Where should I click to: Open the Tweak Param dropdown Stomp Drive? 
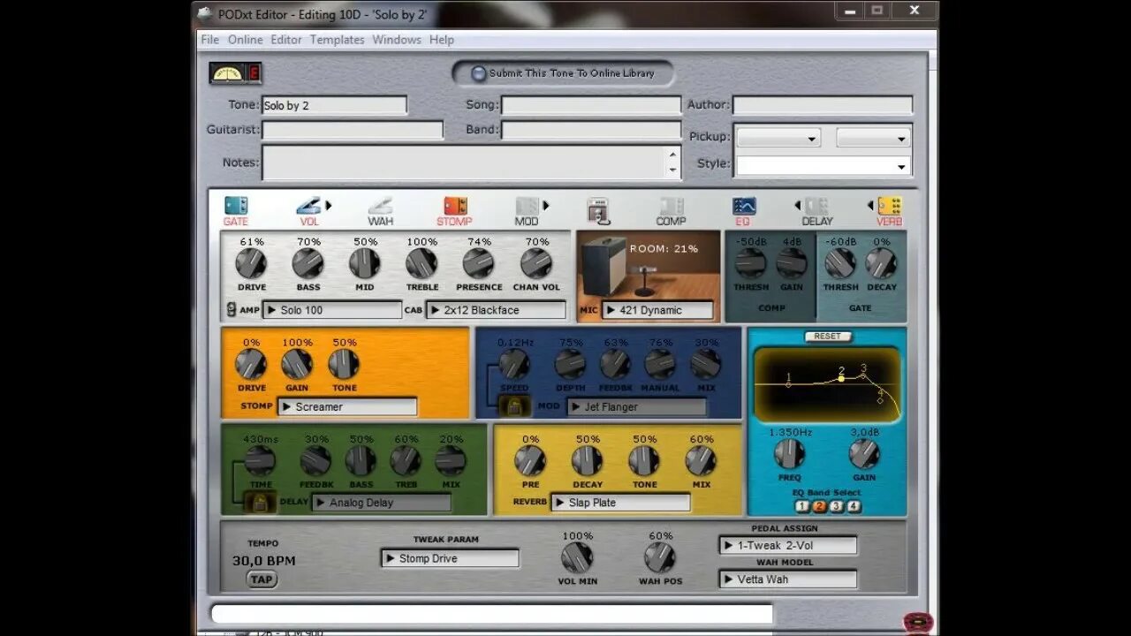[451, 558]
